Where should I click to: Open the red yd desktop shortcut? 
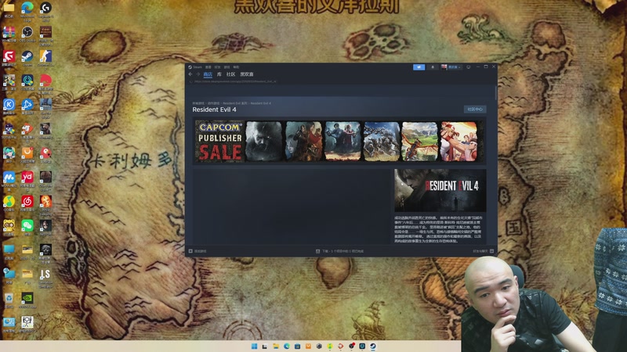tap(27, 177)
